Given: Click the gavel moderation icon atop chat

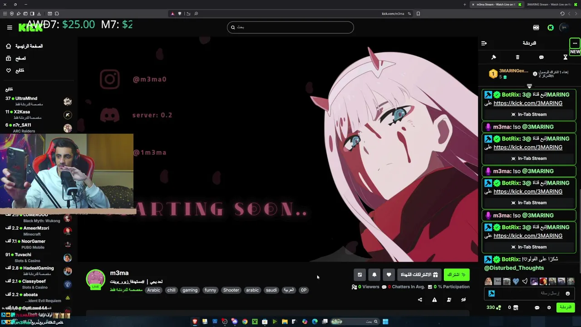Looking at the screenshot, I should point(493,57).
